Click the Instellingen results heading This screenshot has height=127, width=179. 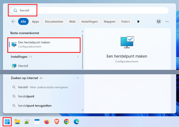point(19,57)
